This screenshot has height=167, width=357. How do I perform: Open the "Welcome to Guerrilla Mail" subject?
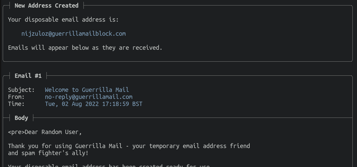(x=87, y=90)
